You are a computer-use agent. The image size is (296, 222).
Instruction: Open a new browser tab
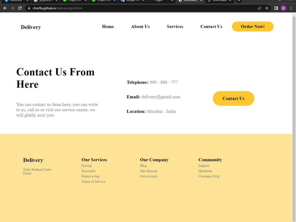point(239,1)
